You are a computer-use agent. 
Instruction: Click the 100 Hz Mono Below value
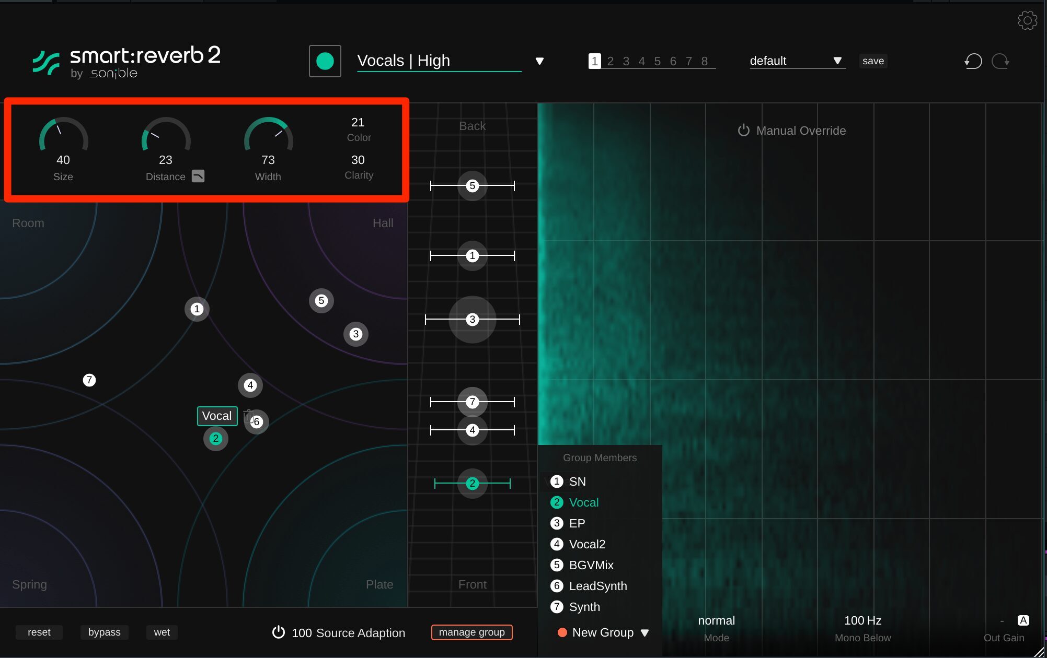pos(863,620)
